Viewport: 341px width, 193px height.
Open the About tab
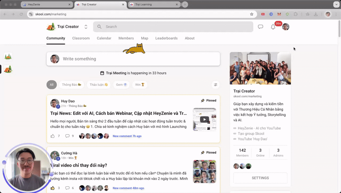(x=189, y=38)
